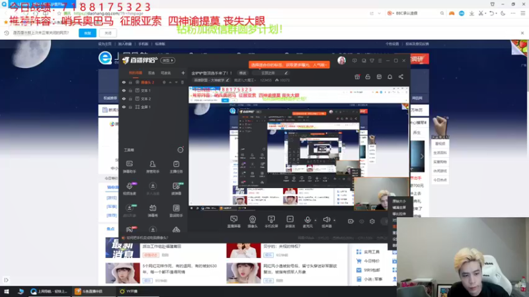The height and width of the screenshot is (297, 529).
Task: Toggle visibility eye of 全屏 1 source
Action: [x=124, y=107]
